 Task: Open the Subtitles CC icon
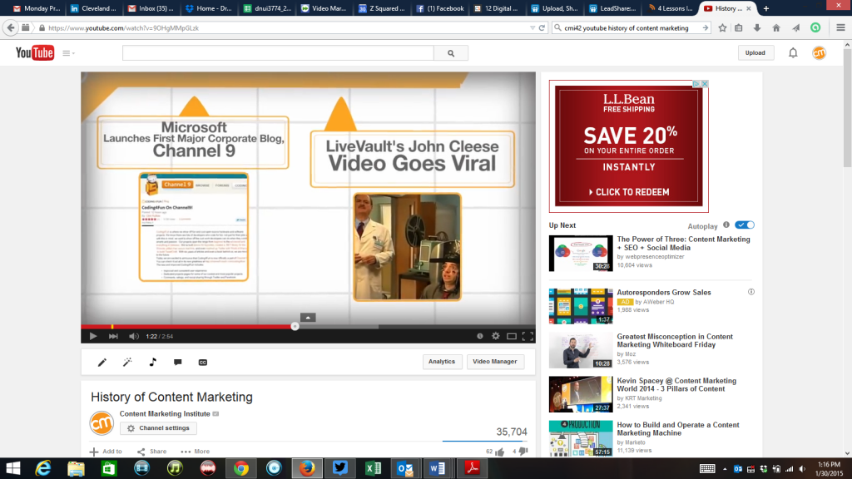click(x=203, y=363)
